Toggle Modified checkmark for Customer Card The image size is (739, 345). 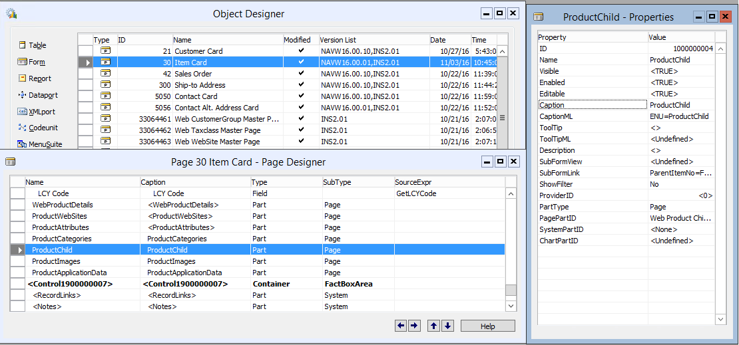pyautogui.click(x=301, y=51)
